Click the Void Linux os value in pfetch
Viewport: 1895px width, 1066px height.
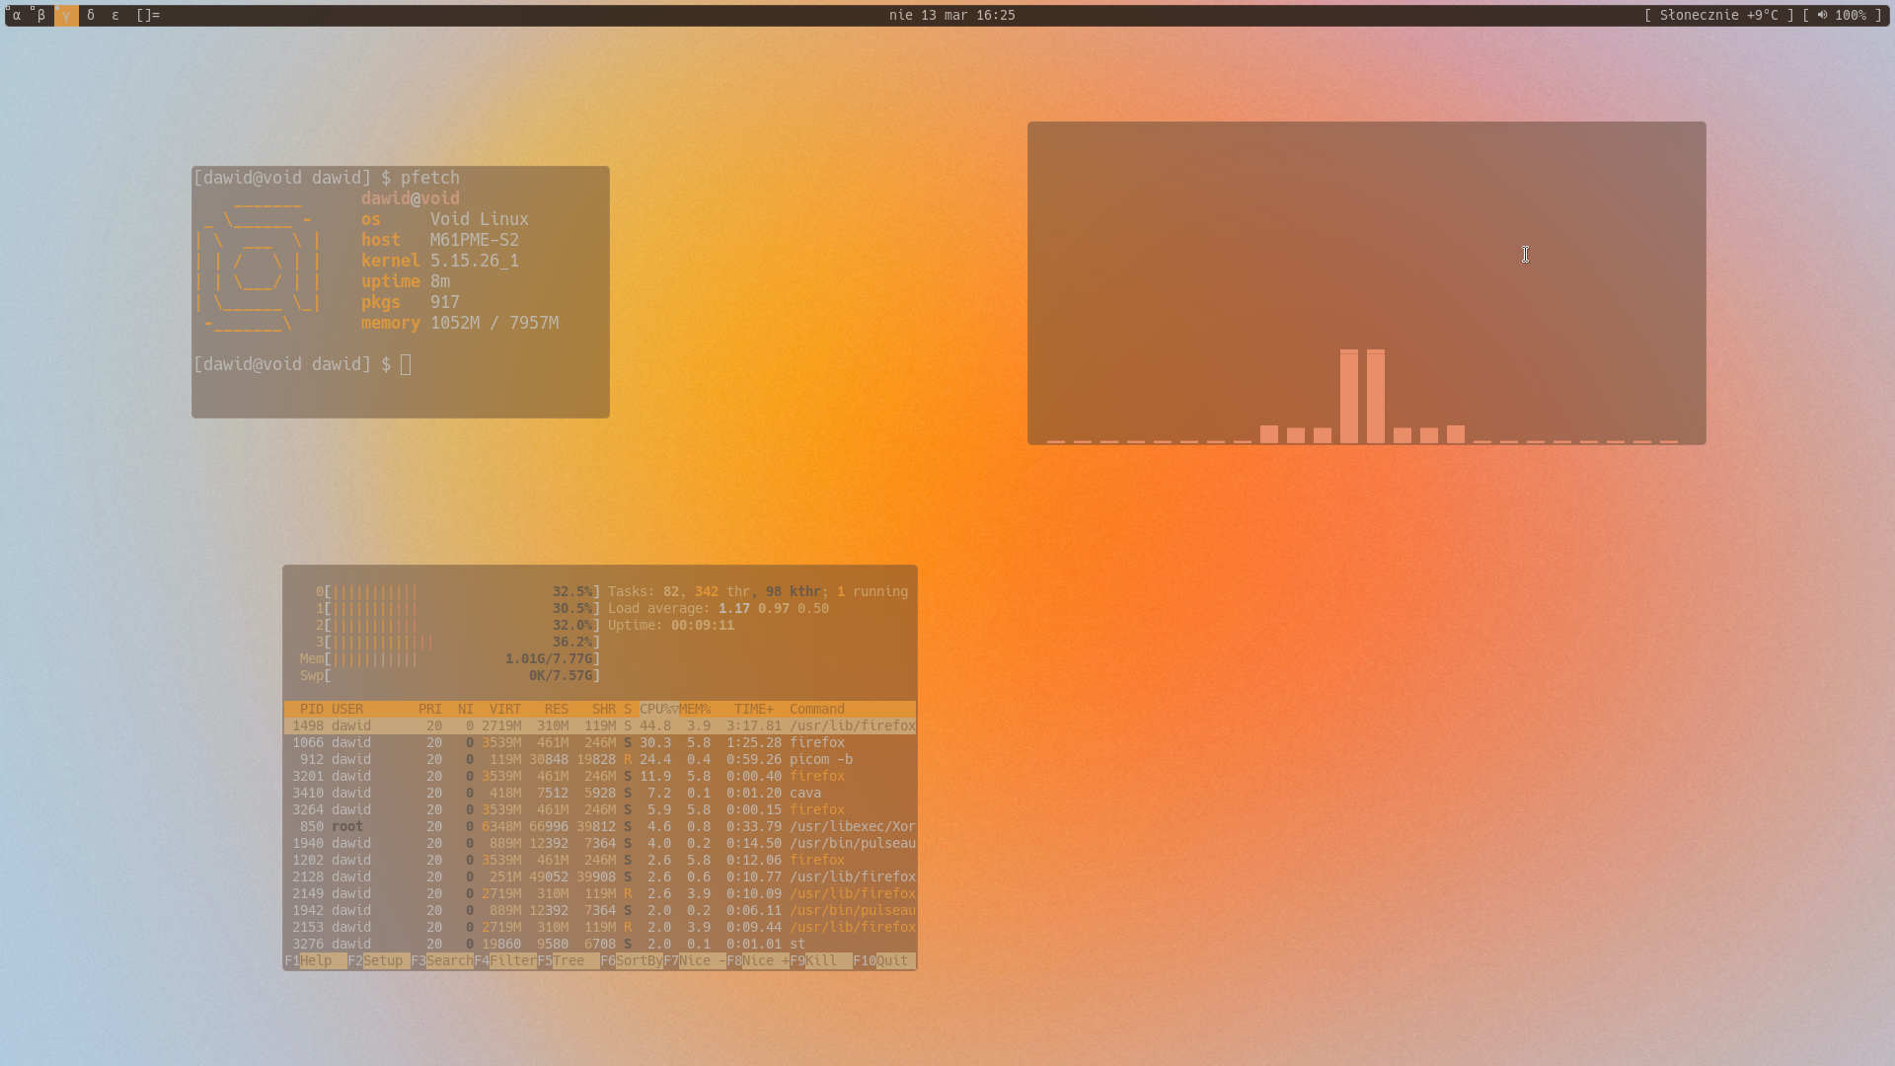pyautogui.click(x=480, y=219)
